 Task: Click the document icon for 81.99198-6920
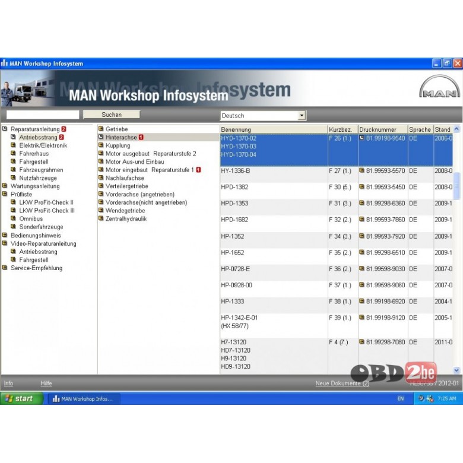click(x=361, y=301)
